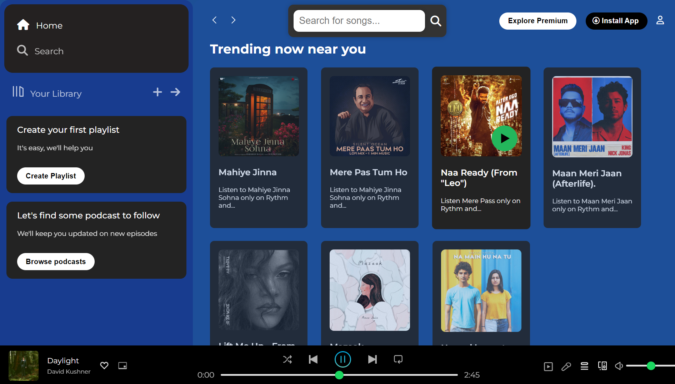Toggle shuffle playback
The height and width of the screenshot is (384, 675).
click(287, 359)
